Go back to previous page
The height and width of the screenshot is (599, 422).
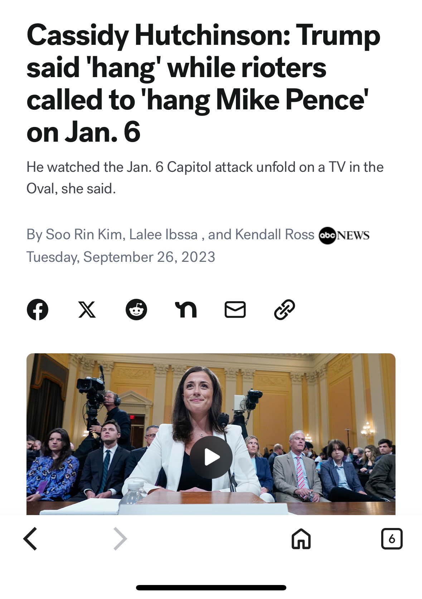(x=30, y=538)
